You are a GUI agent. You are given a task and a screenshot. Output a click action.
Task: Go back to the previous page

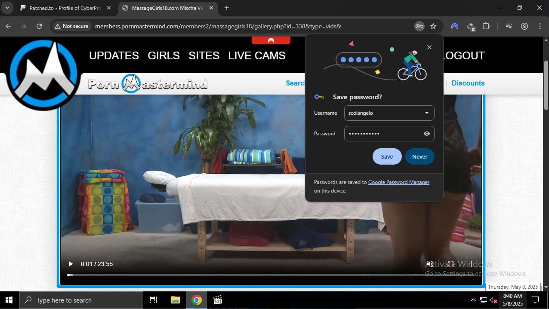[x=8, y=26]
